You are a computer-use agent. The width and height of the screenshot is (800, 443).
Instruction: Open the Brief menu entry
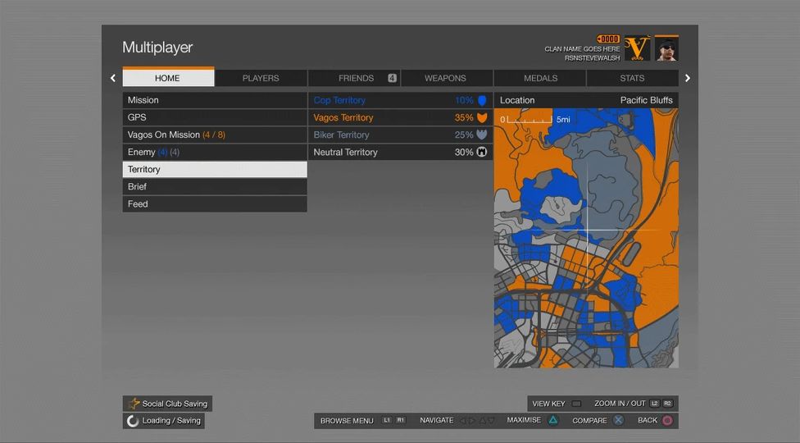215,187
